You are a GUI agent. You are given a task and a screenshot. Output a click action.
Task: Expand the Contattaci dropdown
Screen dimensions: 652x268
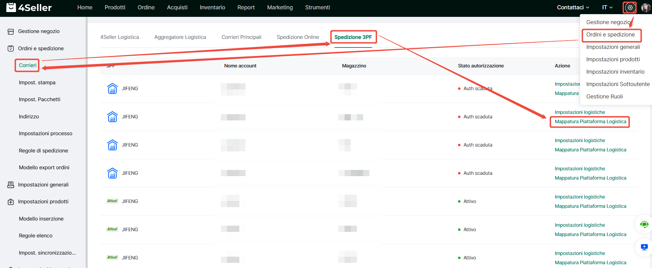click(x=573, y=8)
